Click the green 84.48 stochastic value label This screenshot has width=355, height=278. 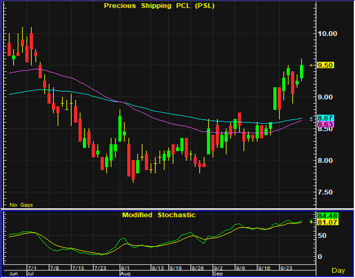click(x=328, y=216)
